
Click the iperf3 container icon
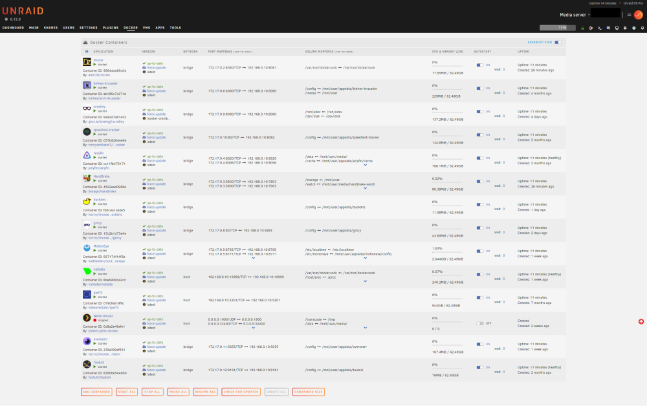click(87, 294)
